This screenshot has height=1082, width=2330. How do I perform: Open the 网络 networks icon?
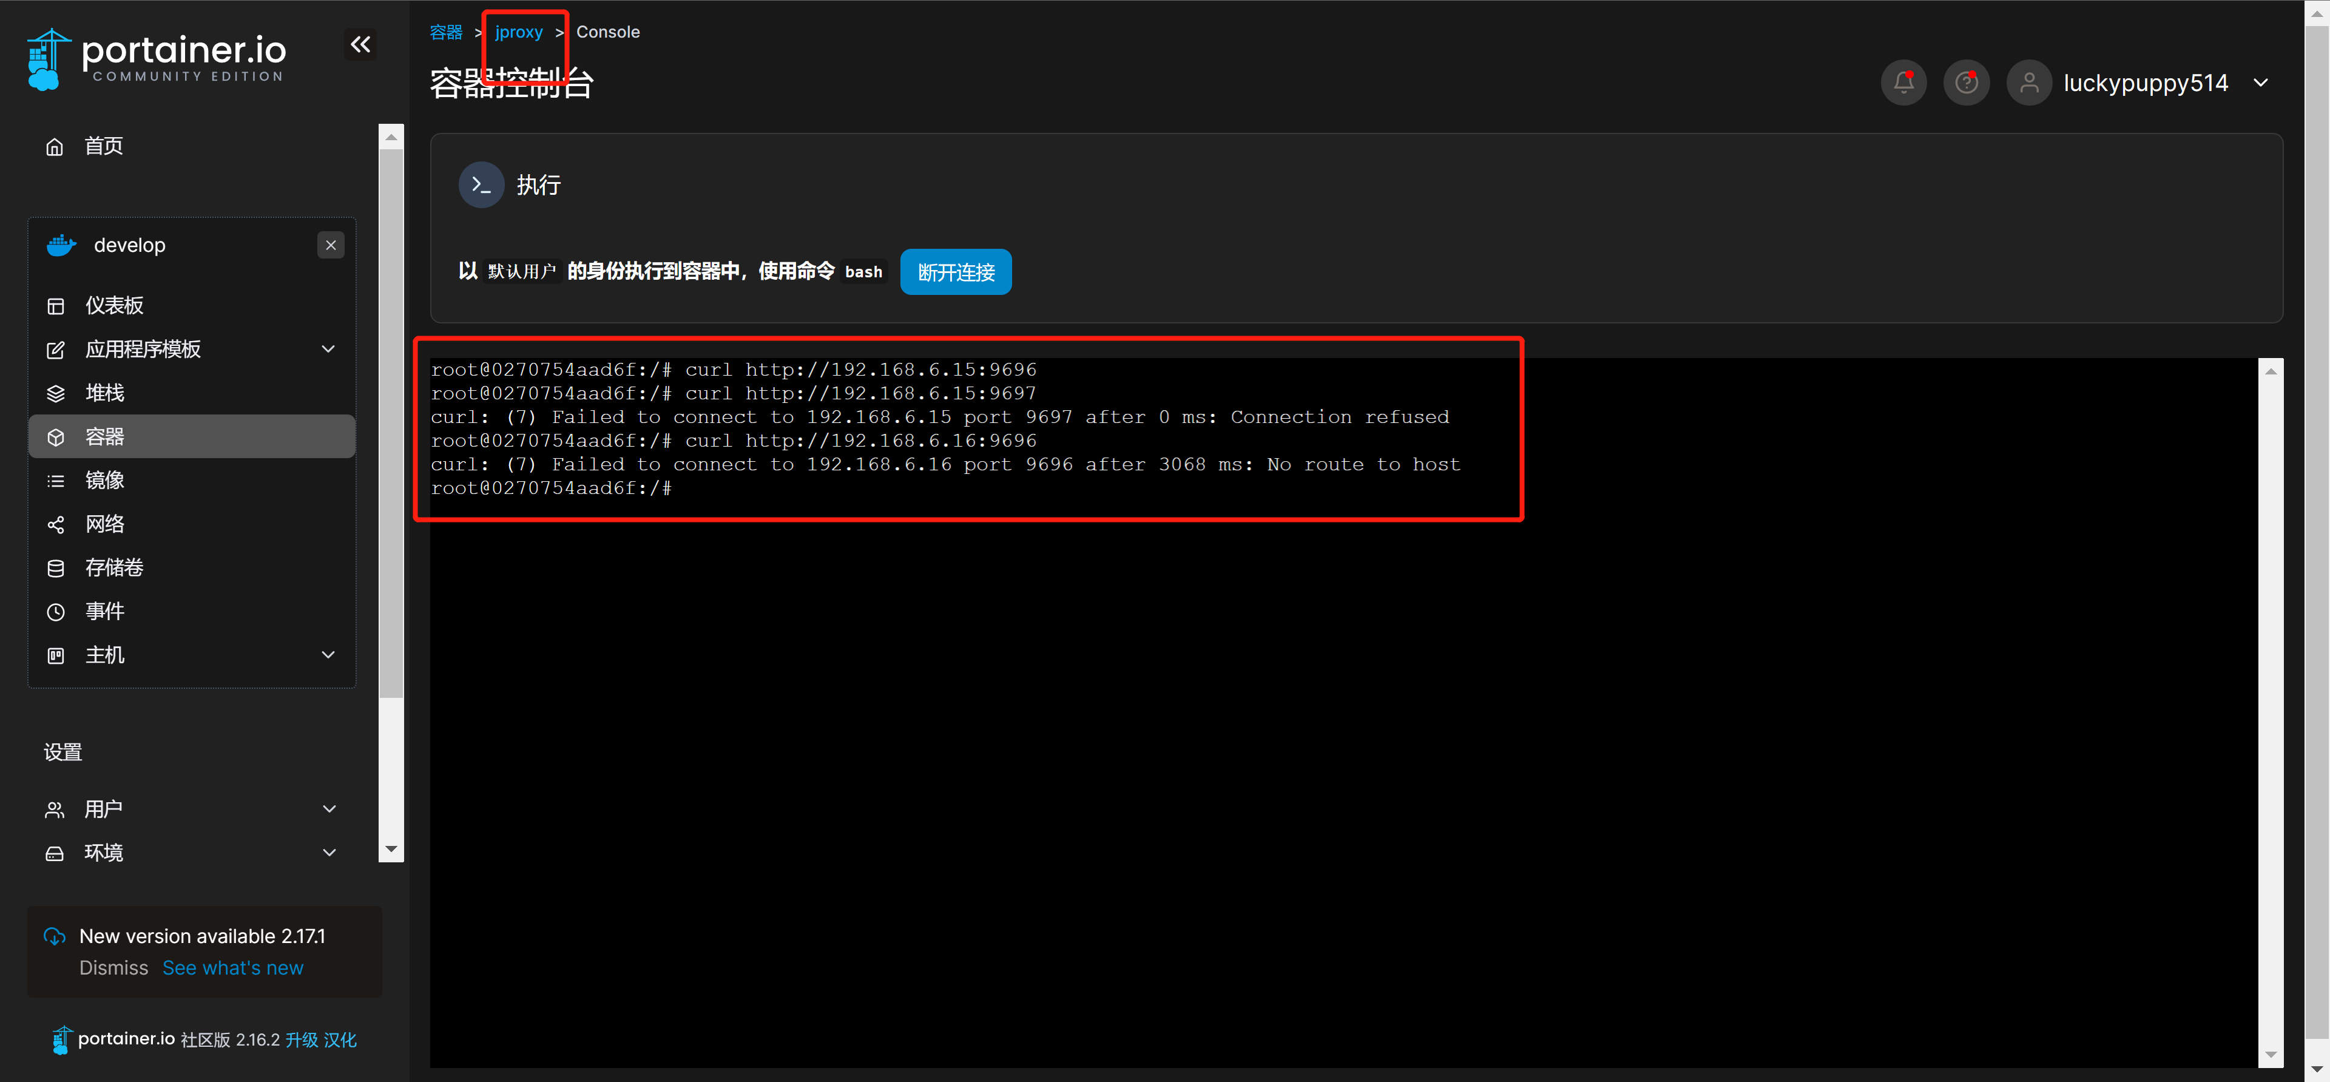pyautogui.click(x=55, y=524)
